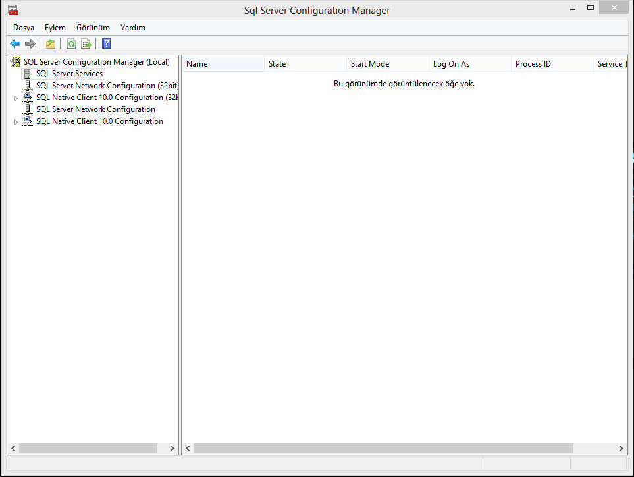This screenshot has height=477, width=634.
Task: Click the SQL Server Configuration Manager root icon
Action: click(x=16, y=62)
